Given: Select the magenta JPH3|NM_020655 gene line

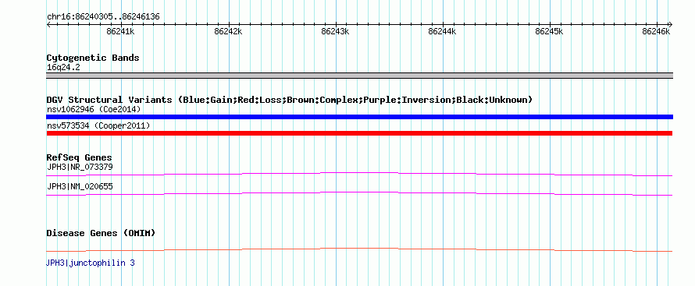Looking at the screenshot, I should 359,193.
